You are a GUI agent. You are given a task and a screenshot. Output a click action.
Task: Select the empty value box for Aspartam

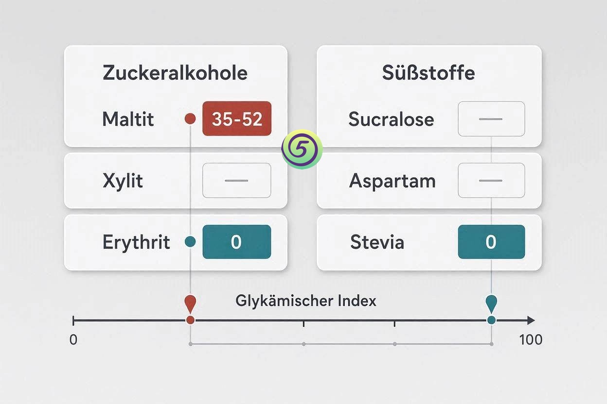pyautogui.click(x=491, y=180)
